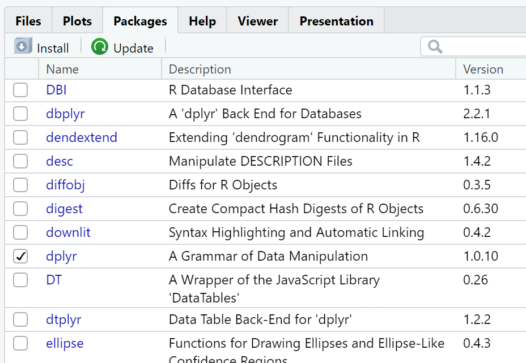Screen dimensions: 526x363
Task: Tick the digest package checkbox
Action: (20, 209)
